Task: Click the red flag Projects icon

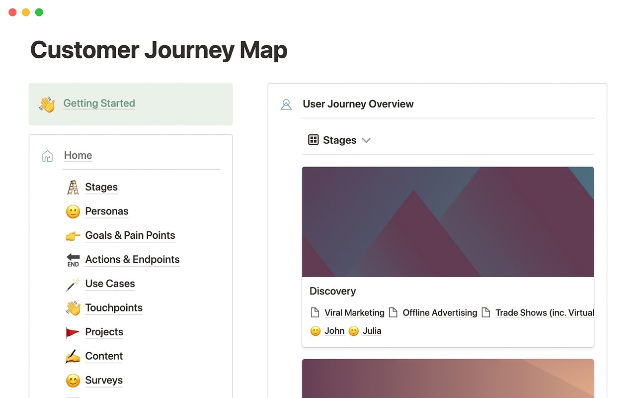Action: [x=73, y=332]
